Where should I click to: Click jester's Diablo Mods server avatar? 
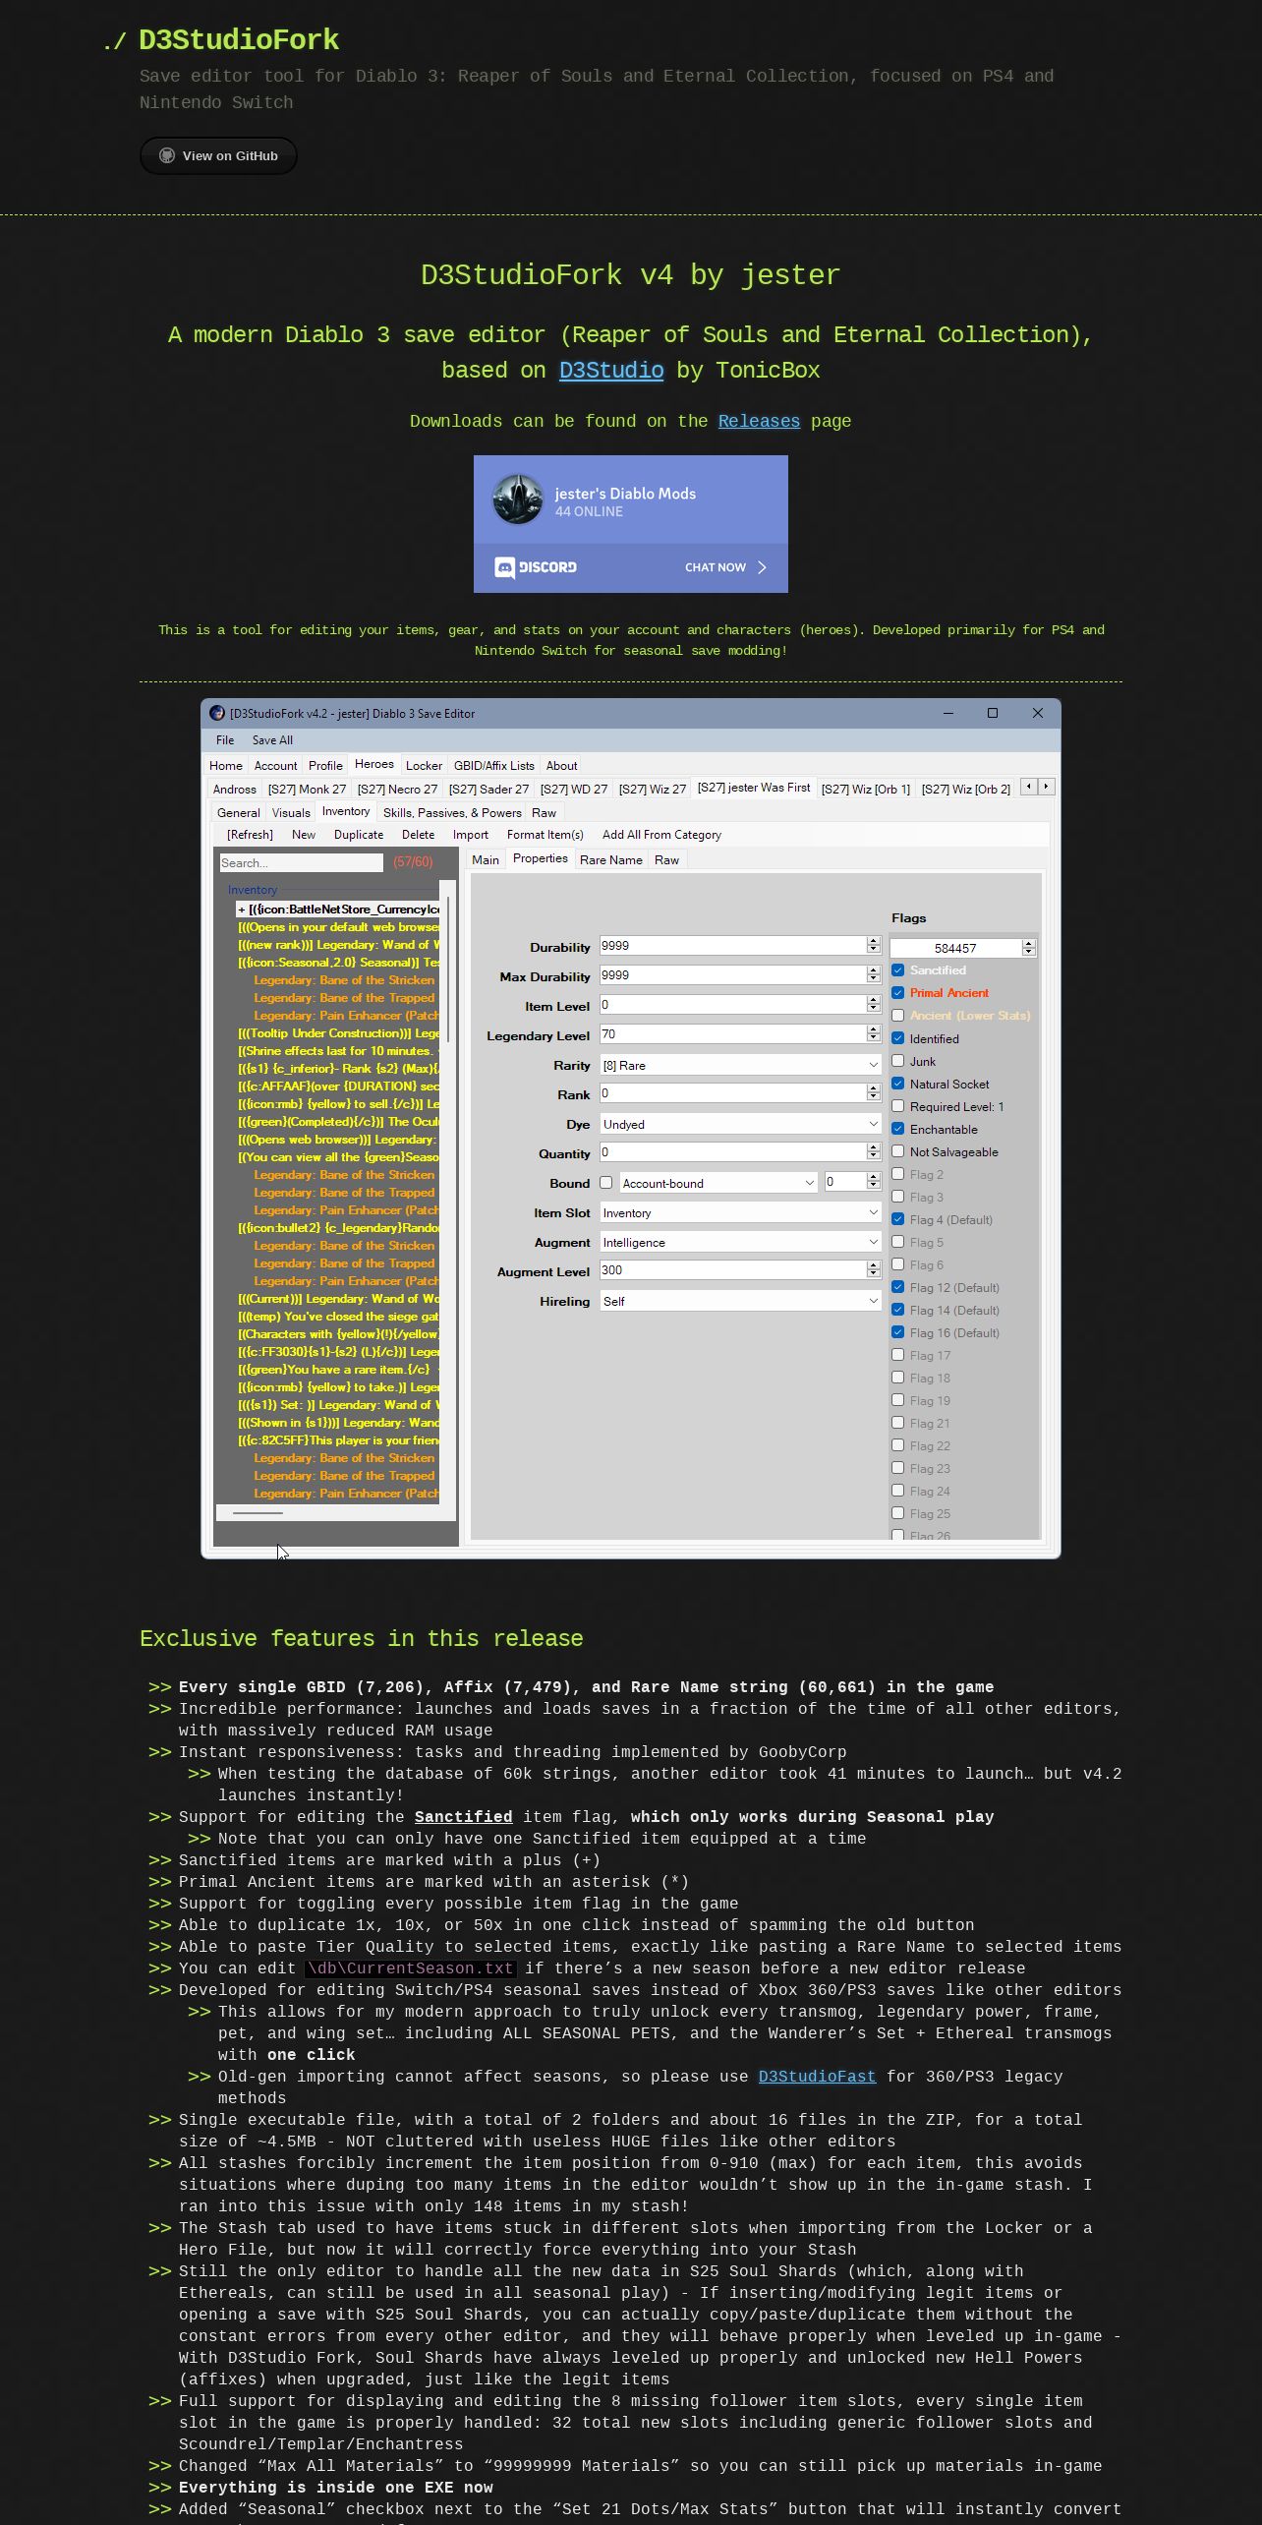click(517, 499)
